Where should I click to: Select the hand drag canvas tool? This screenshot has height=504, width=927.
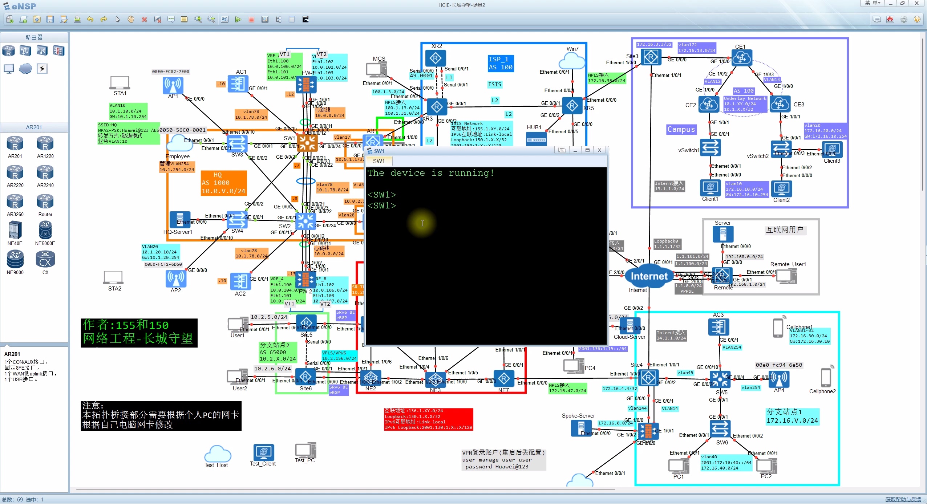pyautogui.click(x=131, y=20)
